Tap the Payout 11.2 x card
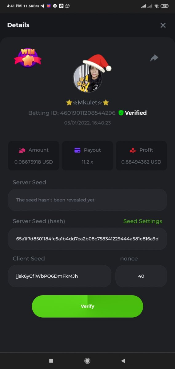The image size is (175, 369). 87,156
